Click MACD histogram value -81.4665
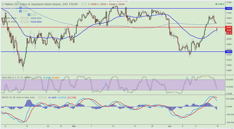The height and width of the screenshot is (129, 234). point(52,98)
